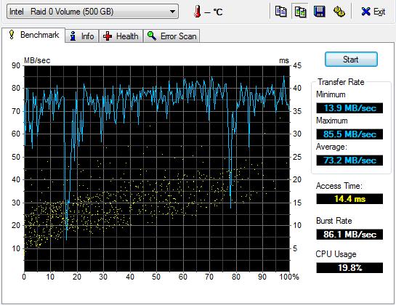396x305 pixels.
Task: Select the Benchmark tab
Action: [33, 35]
